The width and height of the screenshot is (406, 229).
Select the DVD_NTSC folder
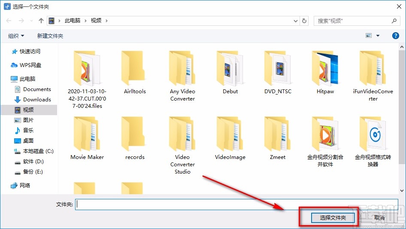click(278, 72)
